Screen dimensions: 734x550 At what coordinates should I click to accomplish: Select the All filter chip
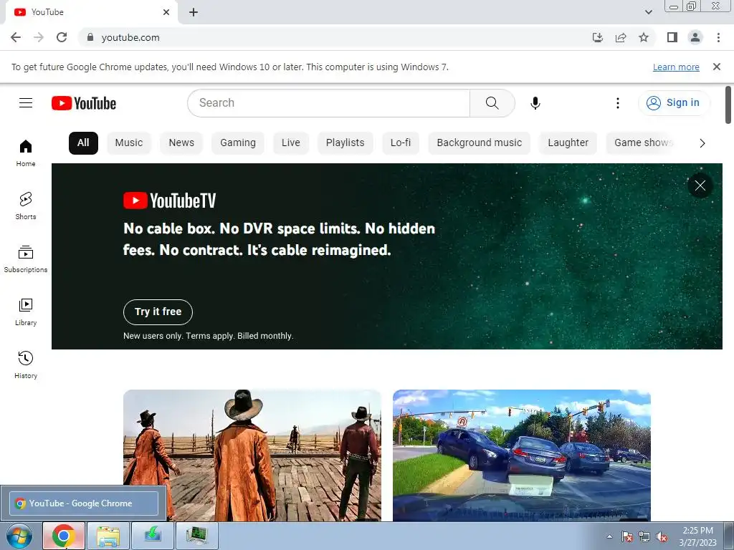pyautogui.click(x=83, y=143)
